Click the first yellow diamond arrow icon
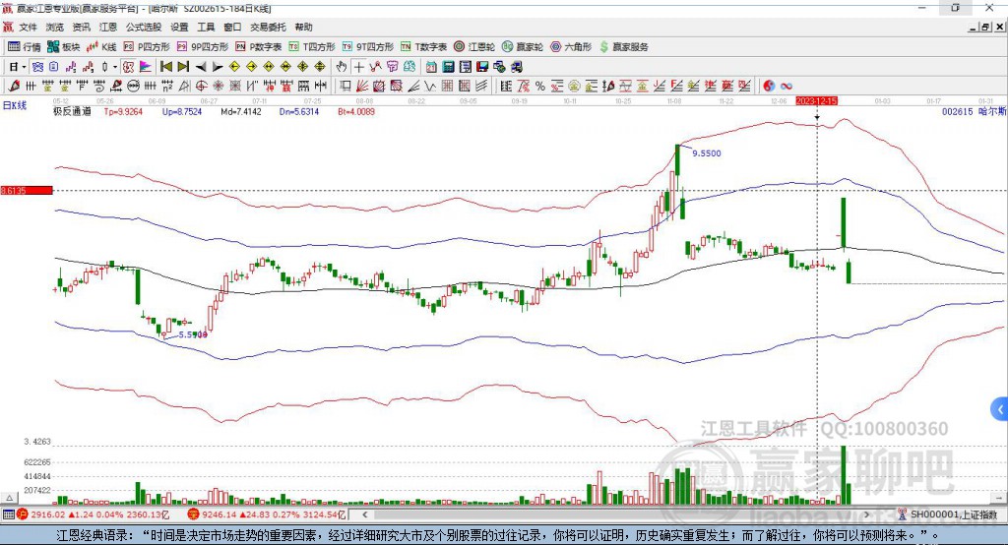 [234, 67]
